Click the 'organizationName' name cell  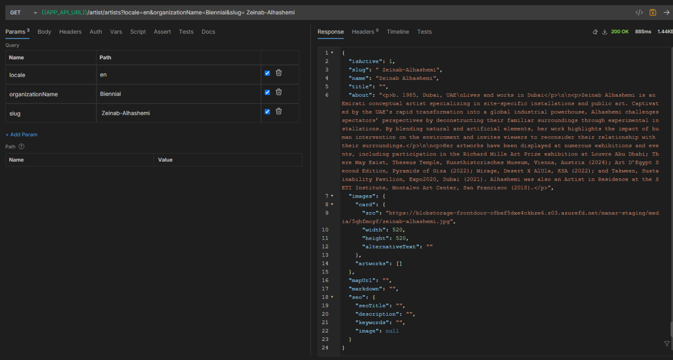51,94
